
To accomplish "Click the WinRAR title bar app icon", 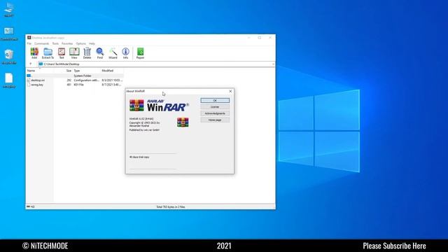I will click(29, 37).
